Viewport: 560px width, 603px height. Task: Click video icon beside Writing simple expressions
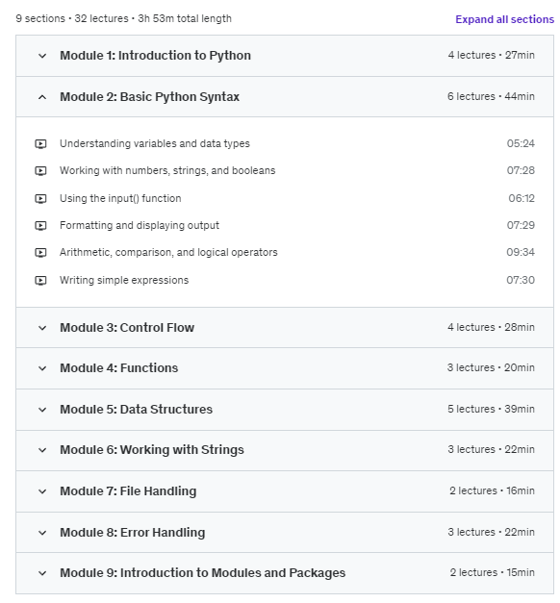(40, 281)
